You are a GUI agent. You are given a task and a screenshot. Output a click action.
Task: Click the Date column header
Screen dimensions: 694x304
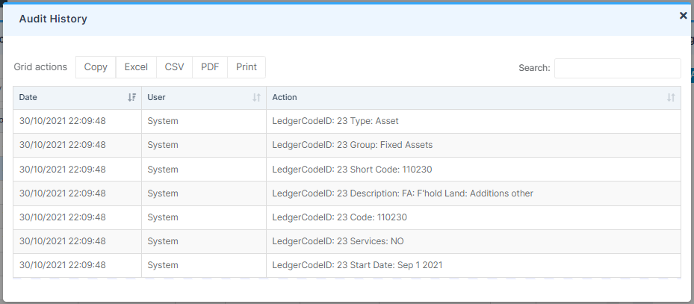point(78,97)
